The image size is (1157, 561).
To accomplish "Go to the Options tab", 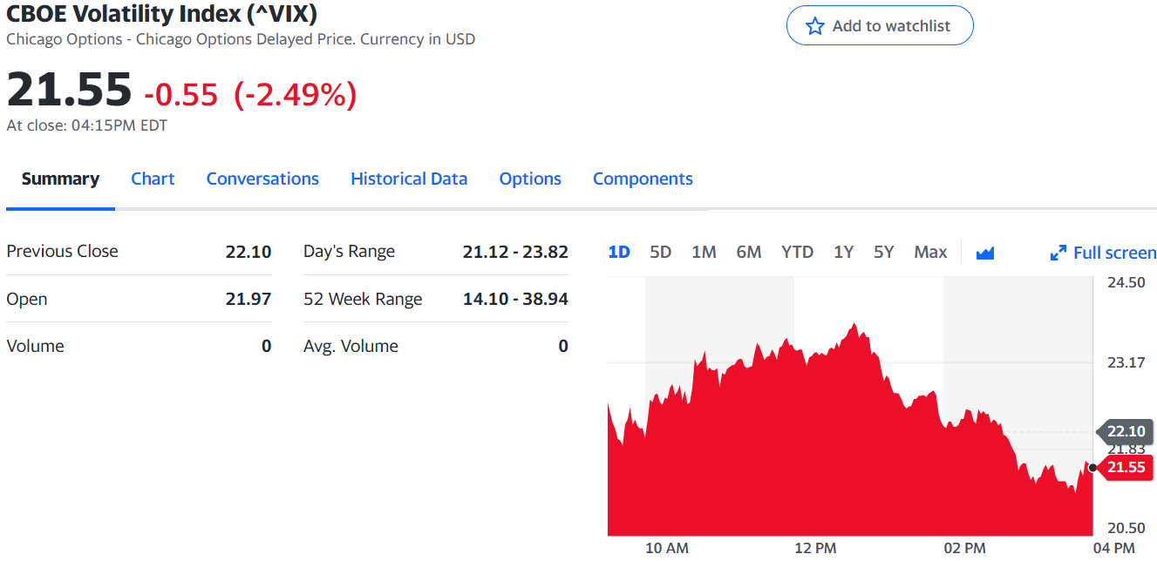I will click(x=530, y=179).
